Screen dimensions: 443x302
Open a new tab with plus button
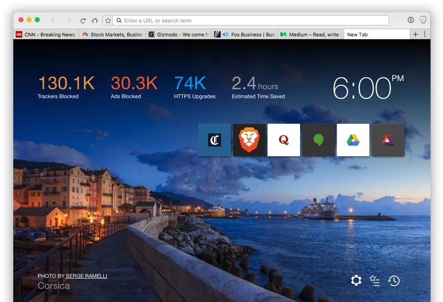point(415,34)
